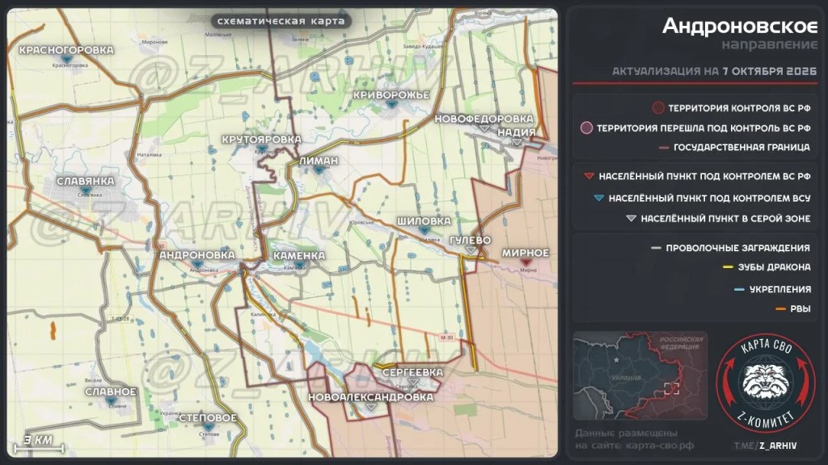Select the Славянка settlement marker triangle
This screenshot has height=465, width=828.
[86, 190]
